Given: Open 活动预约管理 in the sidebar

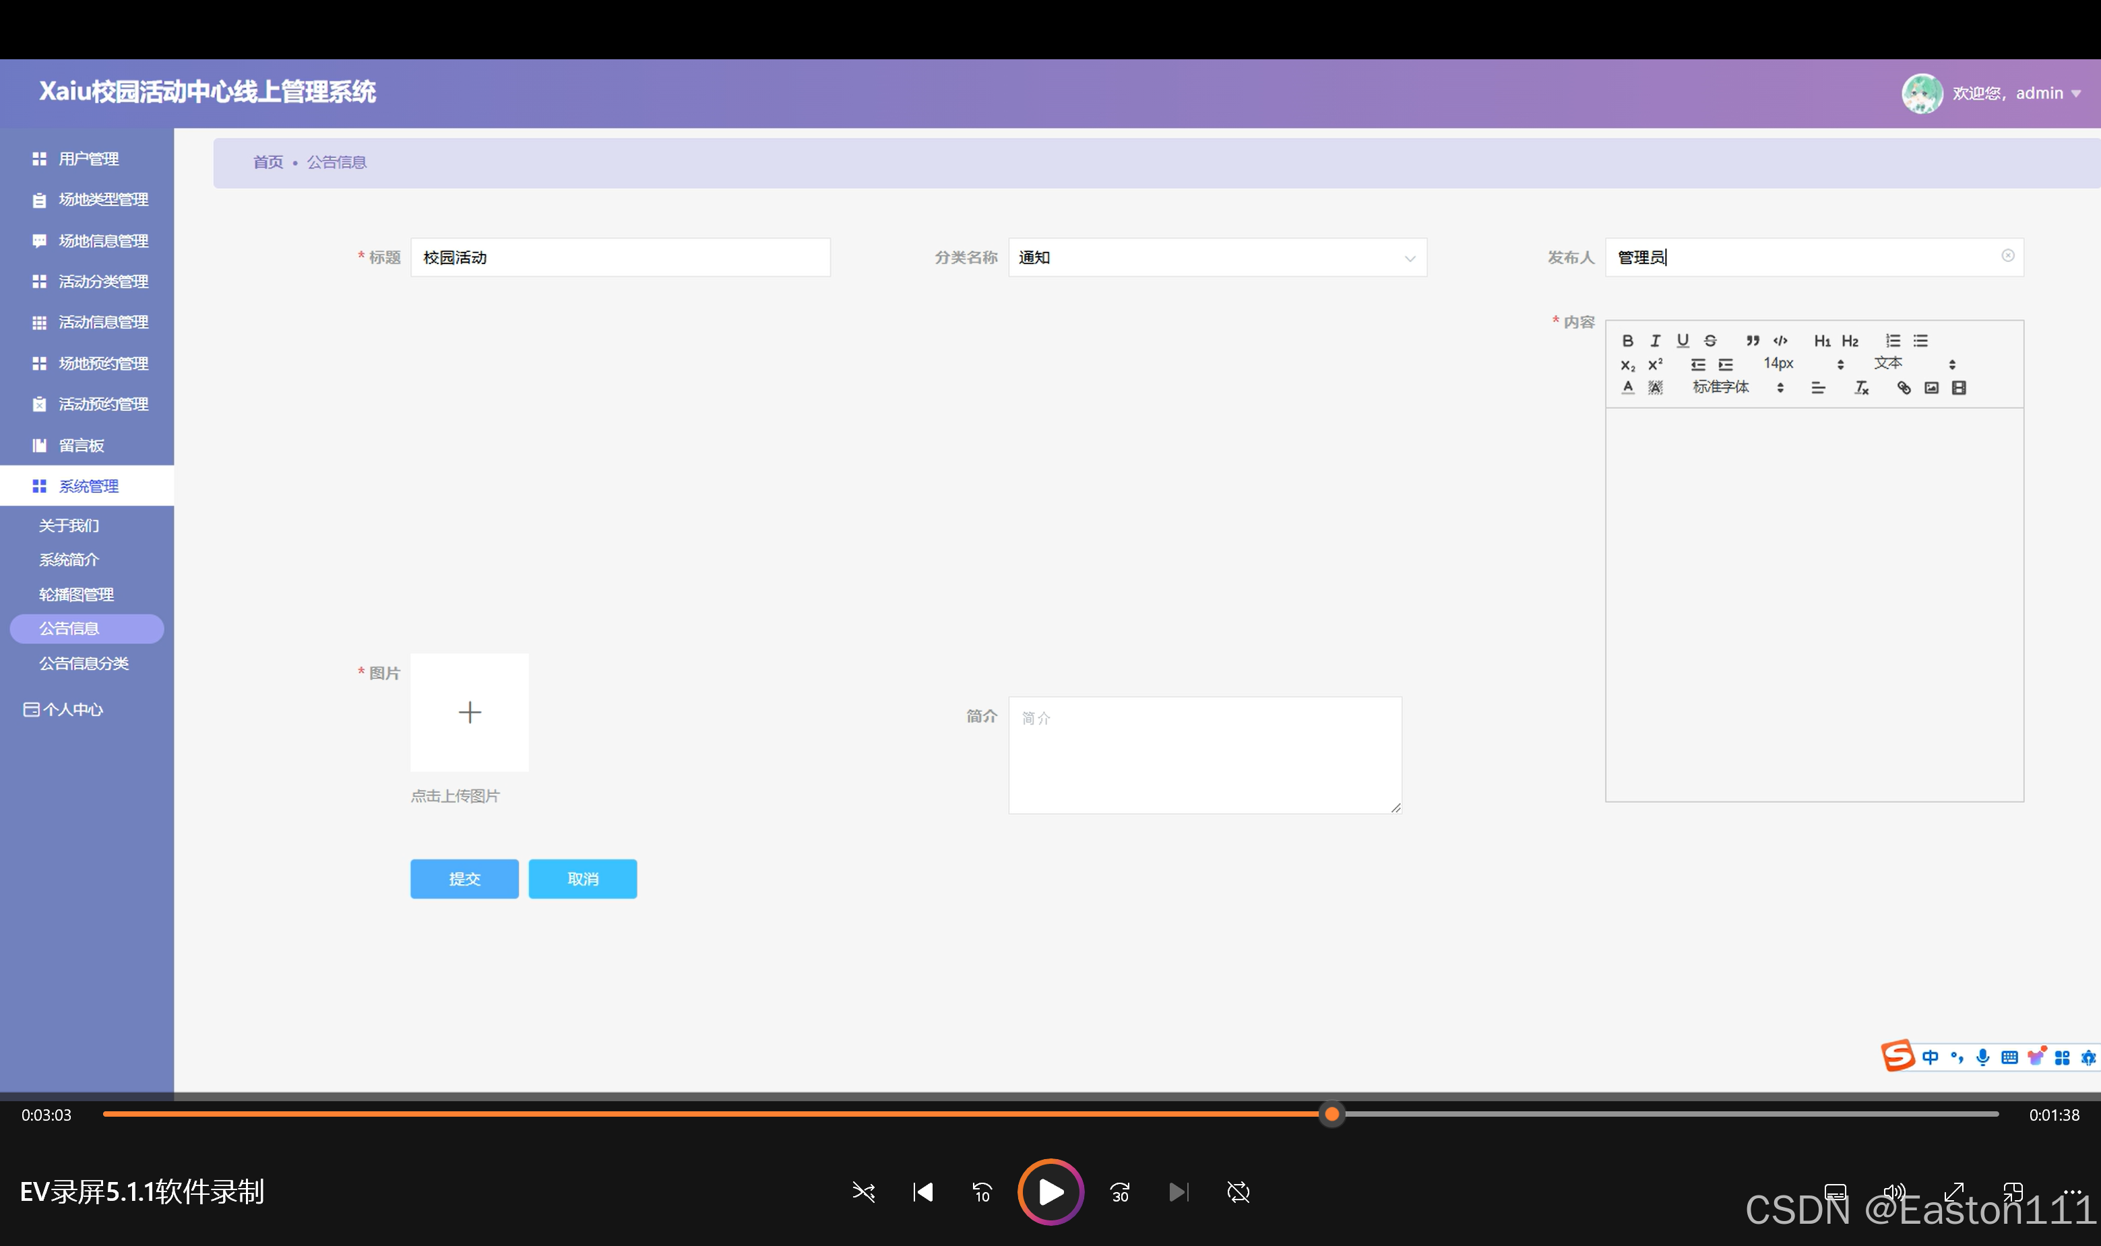Looking at the screenshot, I should [x=88, y=404].
